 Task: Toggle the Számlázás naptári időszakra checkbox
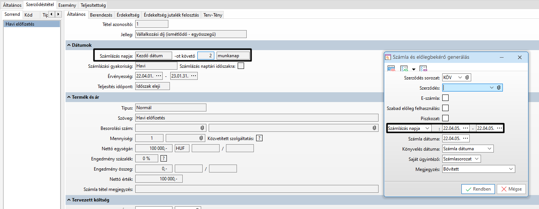coord(241,66)
